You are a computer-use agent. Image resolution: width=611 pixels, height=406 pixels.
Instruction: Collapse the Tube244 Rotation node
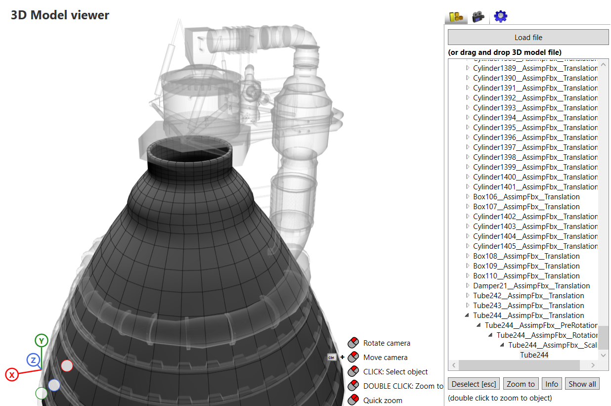tap(491, 335)
